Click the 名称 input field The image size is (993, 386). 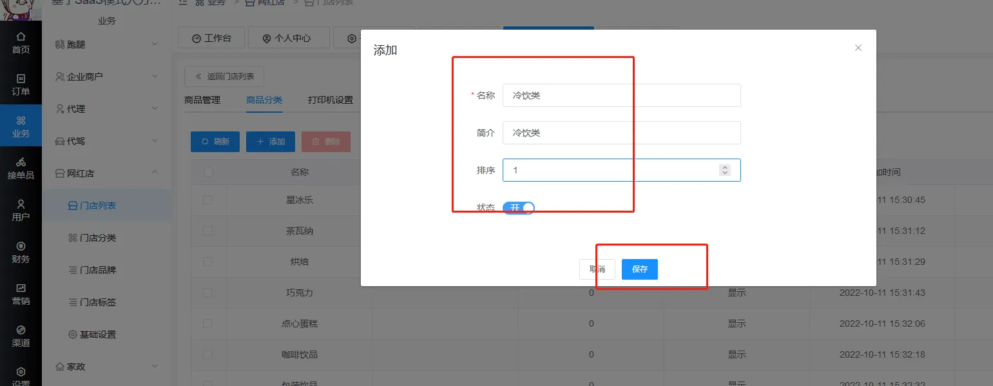point(621,95)
